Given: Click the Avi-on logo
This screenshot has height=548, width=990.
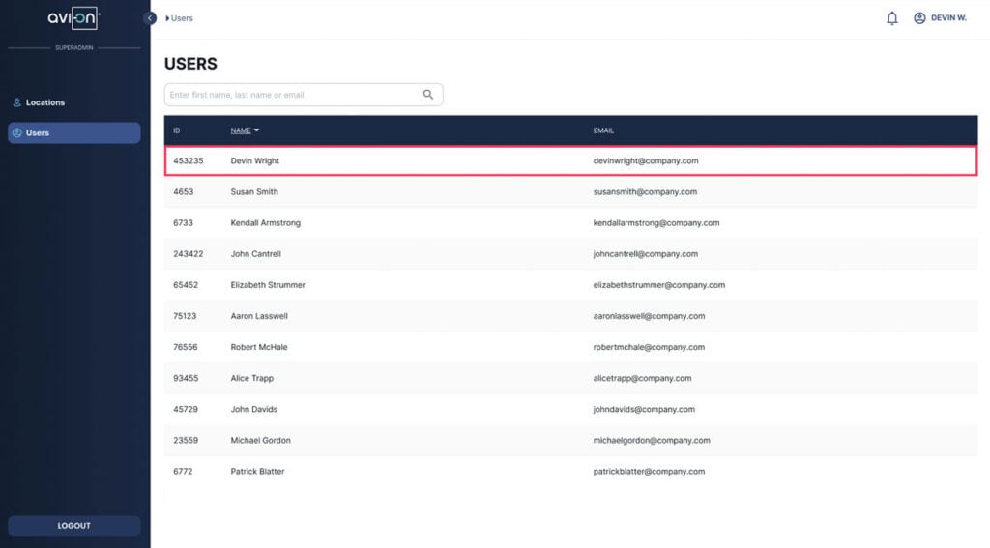Looking at the screenshot, I should [x=73, y=19].
